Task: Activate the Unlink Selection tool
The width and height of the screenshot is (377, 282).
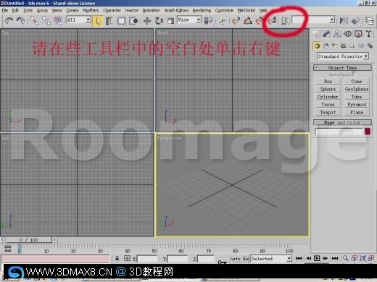Action: [46, 21]
